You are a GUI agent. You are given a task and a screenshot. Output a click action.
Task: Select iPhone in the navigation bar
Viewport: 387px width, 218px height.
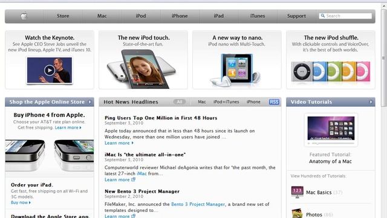click(x=180, y=16)
